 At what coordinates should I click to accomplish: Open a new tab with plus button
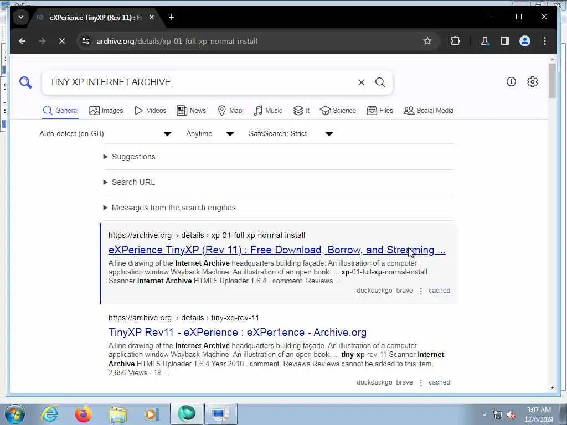click(172, 17)
